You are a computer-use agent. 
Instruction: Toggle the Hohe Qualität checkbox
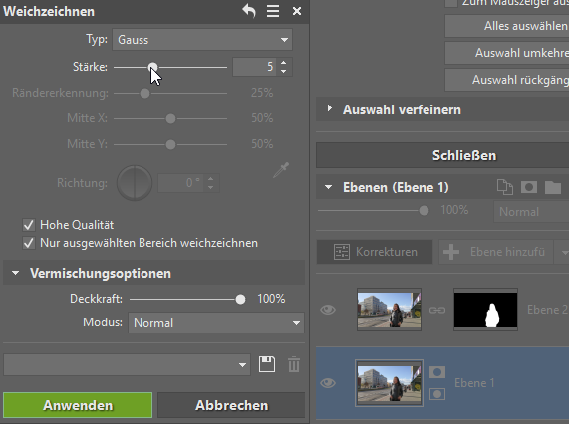[x=29, y=225]
